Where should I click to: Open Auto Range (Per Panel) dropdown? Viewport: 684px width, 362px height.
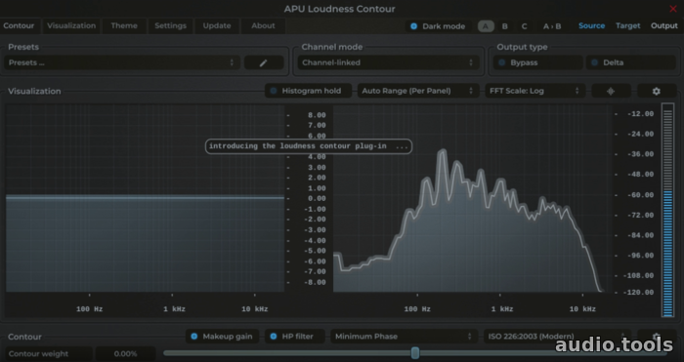(418, 91)
